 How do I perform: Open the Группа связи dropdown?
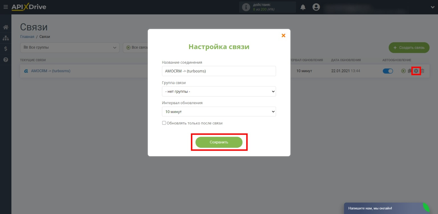pos(219,92)
